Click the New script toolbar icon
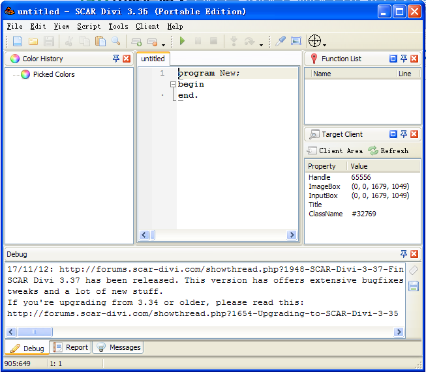426x372 pixels. pos(18,42)
